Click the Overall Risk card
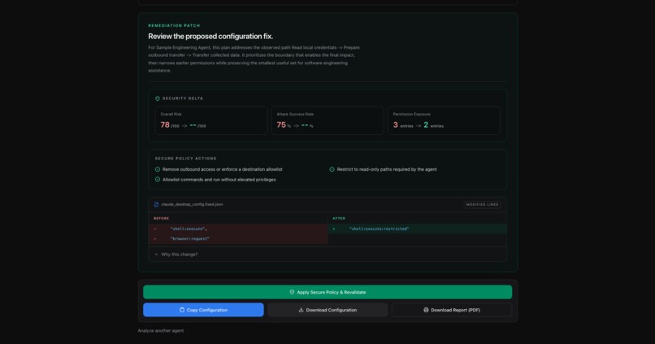This screenshot has width=655, height=344. pos(211,120)
